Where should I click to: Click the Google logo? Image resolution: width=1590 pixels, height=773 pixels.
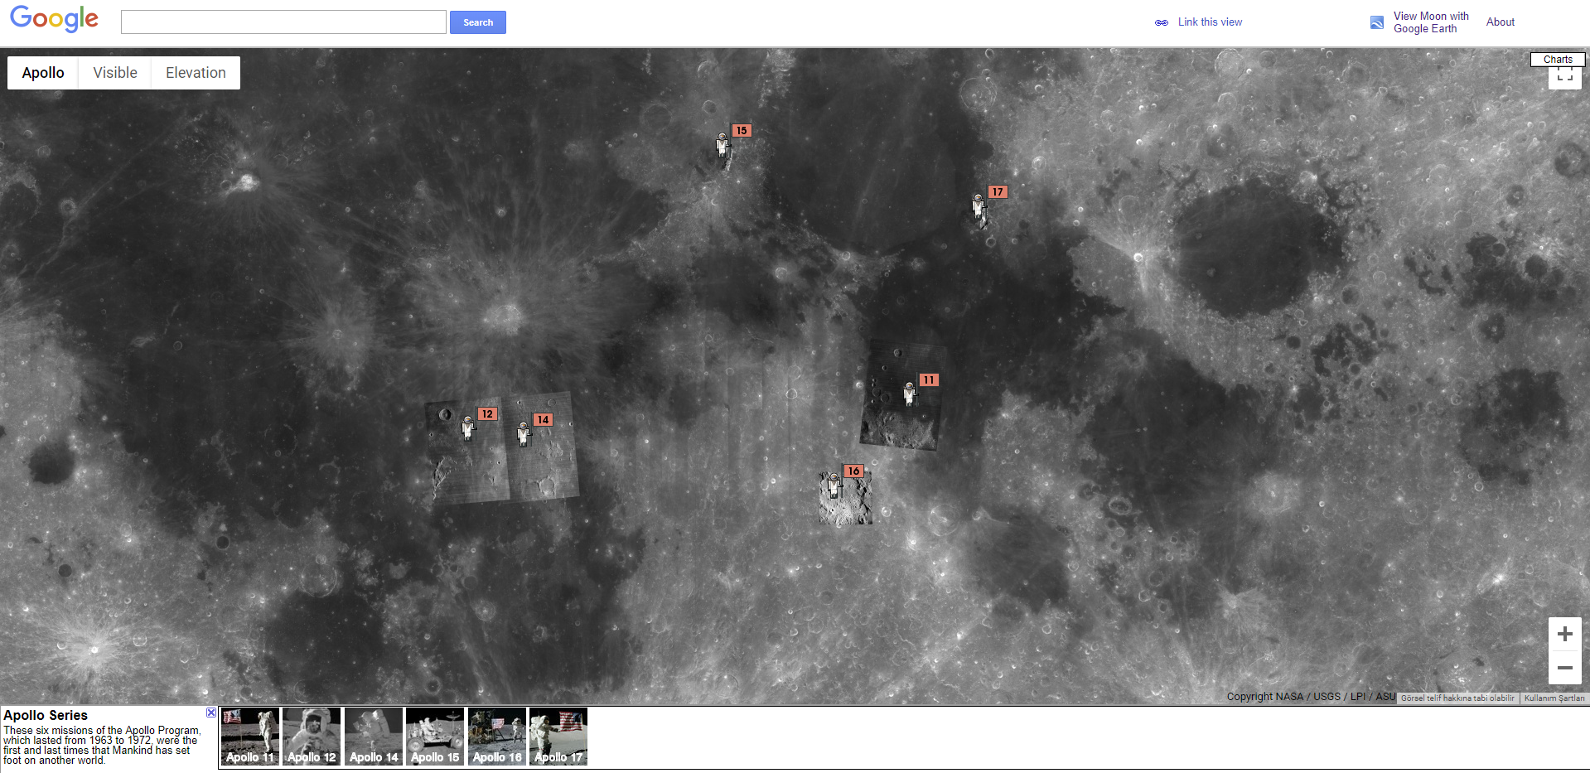coord(54,19)
